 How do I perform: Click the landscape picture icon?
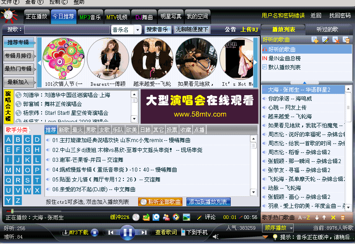point(186,217)
